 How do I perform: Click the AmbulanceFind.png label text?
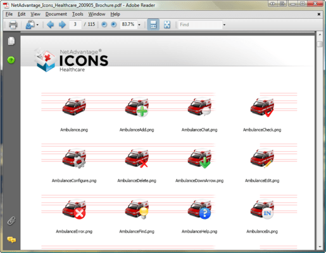(x=137, y=231)
